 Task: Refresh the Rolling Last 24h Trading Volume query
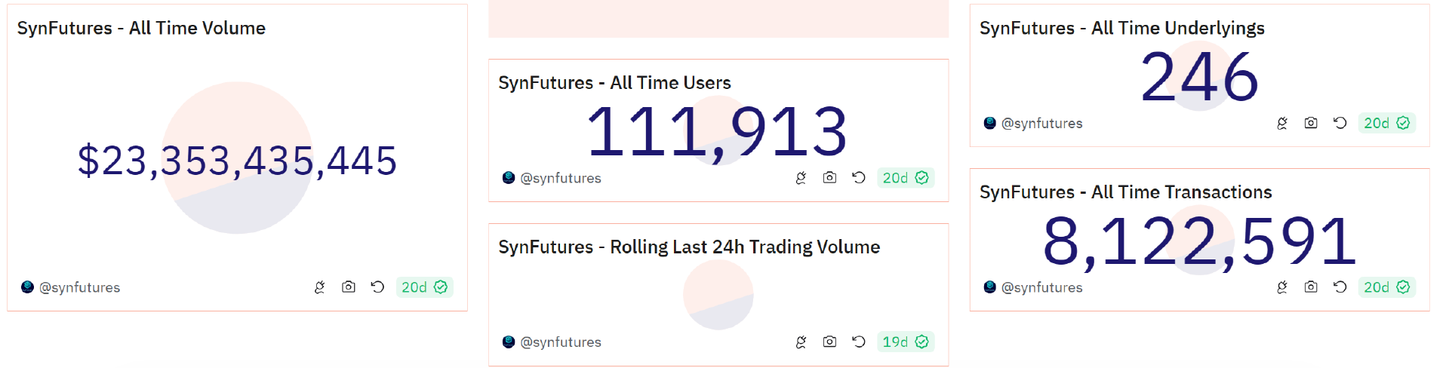(858, 342)
